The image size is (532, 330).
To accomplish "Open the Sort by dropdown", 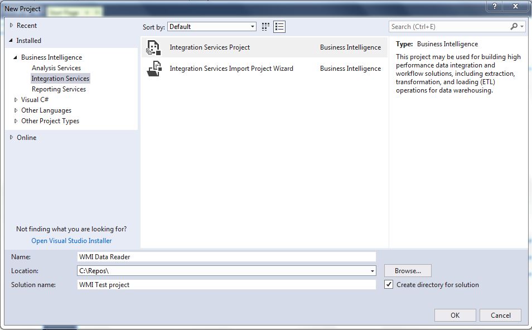I will coord(212,26).
